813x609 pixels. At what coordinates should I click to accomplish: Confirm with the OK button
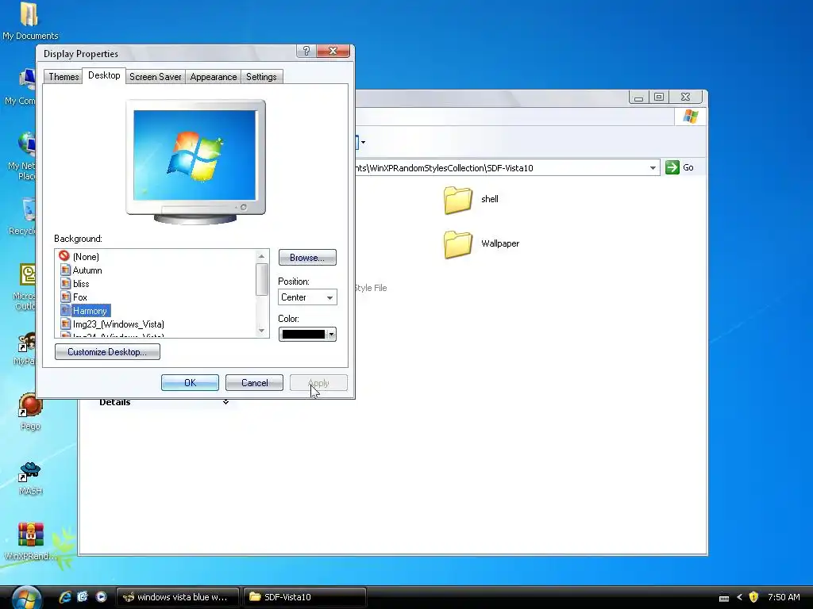pyautogui.click(x=190, y=383)
